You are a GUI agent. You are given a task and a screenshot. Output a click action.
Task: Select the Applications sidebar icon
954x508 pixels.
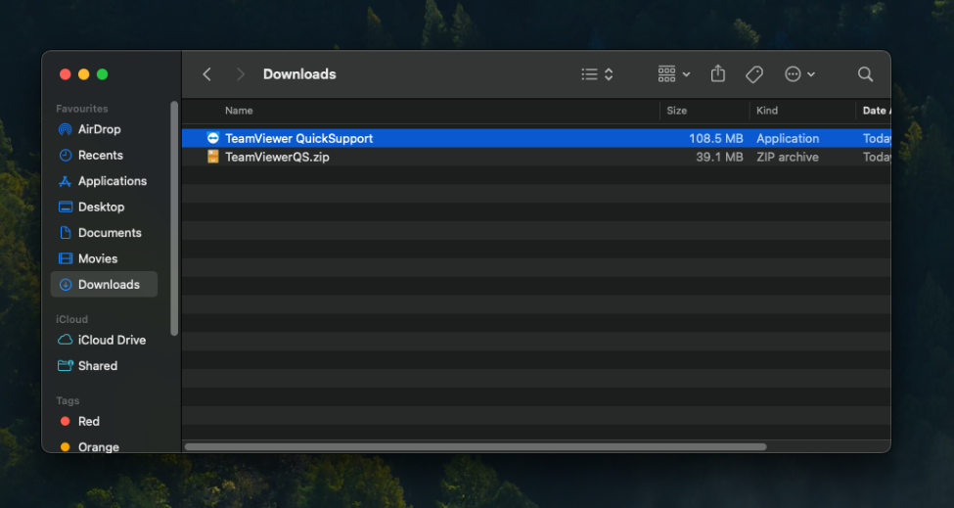pos(66,181)
